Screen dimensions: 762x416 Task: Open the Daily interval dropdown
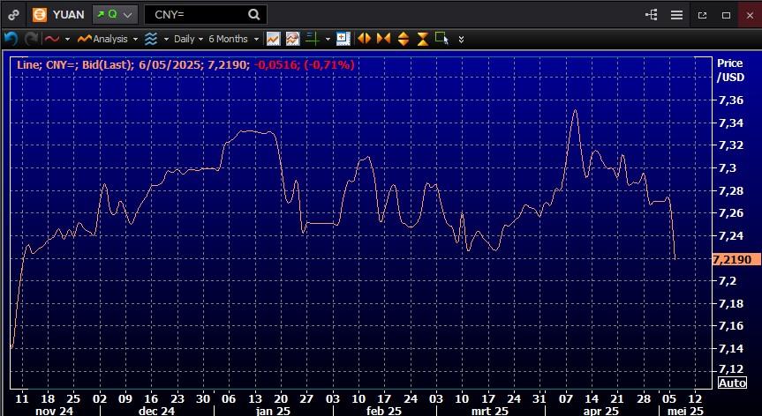(187, 39)
